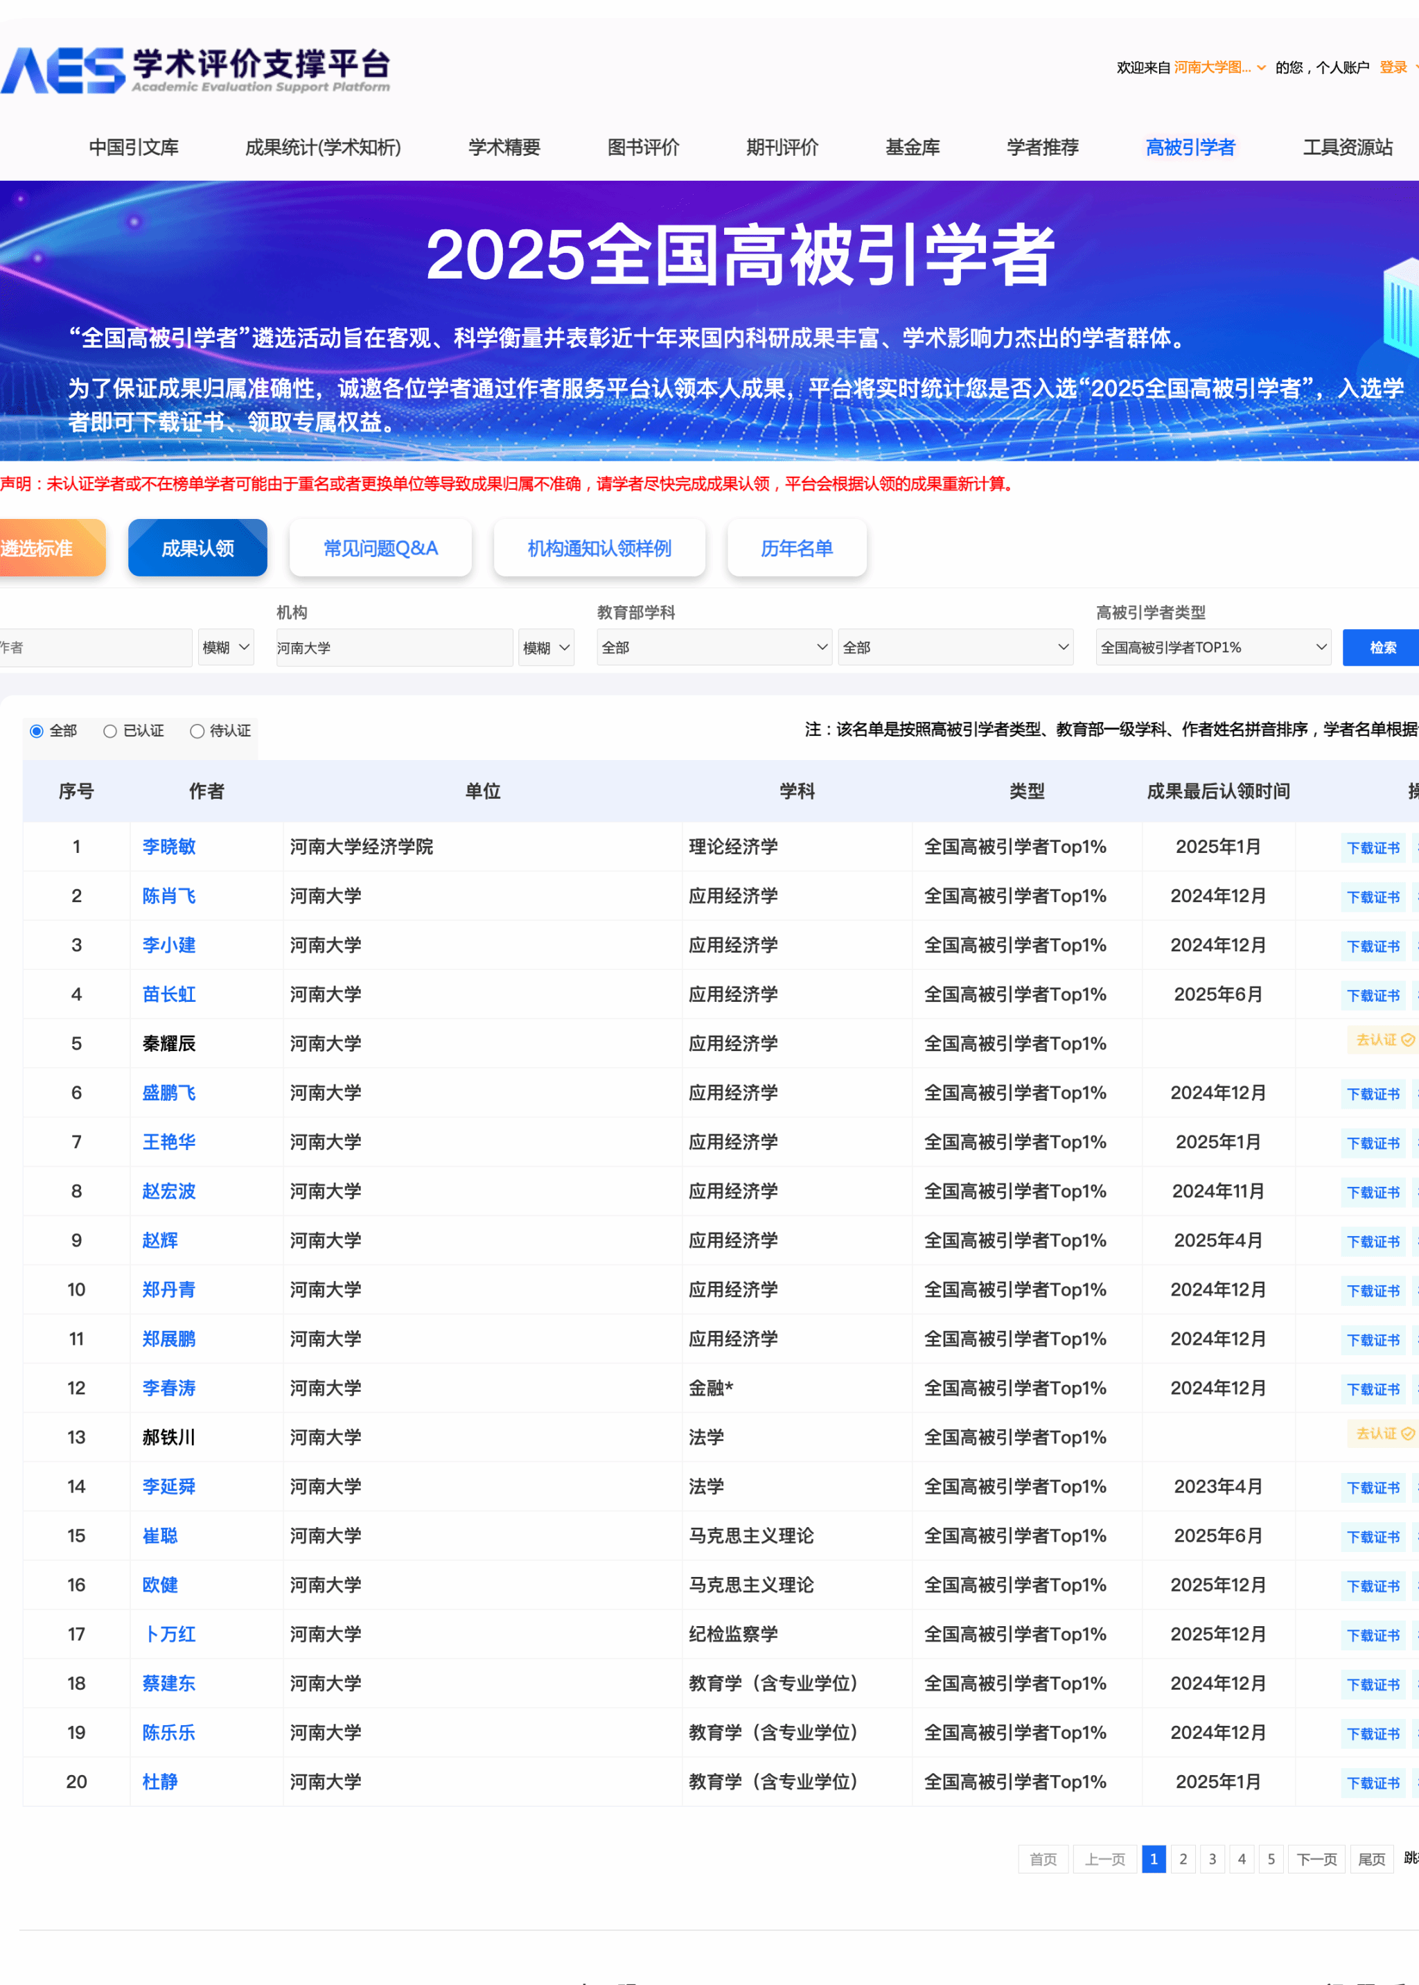Viewport: 1419px width, 1985px height.
Task: Select the 全部 radio button
Action: point(37,731)
